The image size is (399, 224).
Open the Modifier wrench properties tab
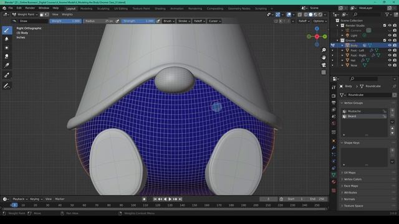(x=334, y=147)
